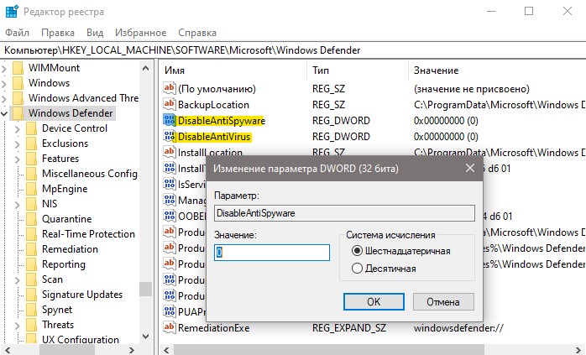Image resolution: width=586 pixels, height=355 pixels.
Task: Expand the Features subkey
Action: point(18,159)
